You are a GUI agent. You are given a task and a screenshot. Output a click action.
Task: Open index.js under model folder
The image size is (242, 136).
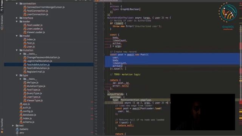click(x=31, y=39)
